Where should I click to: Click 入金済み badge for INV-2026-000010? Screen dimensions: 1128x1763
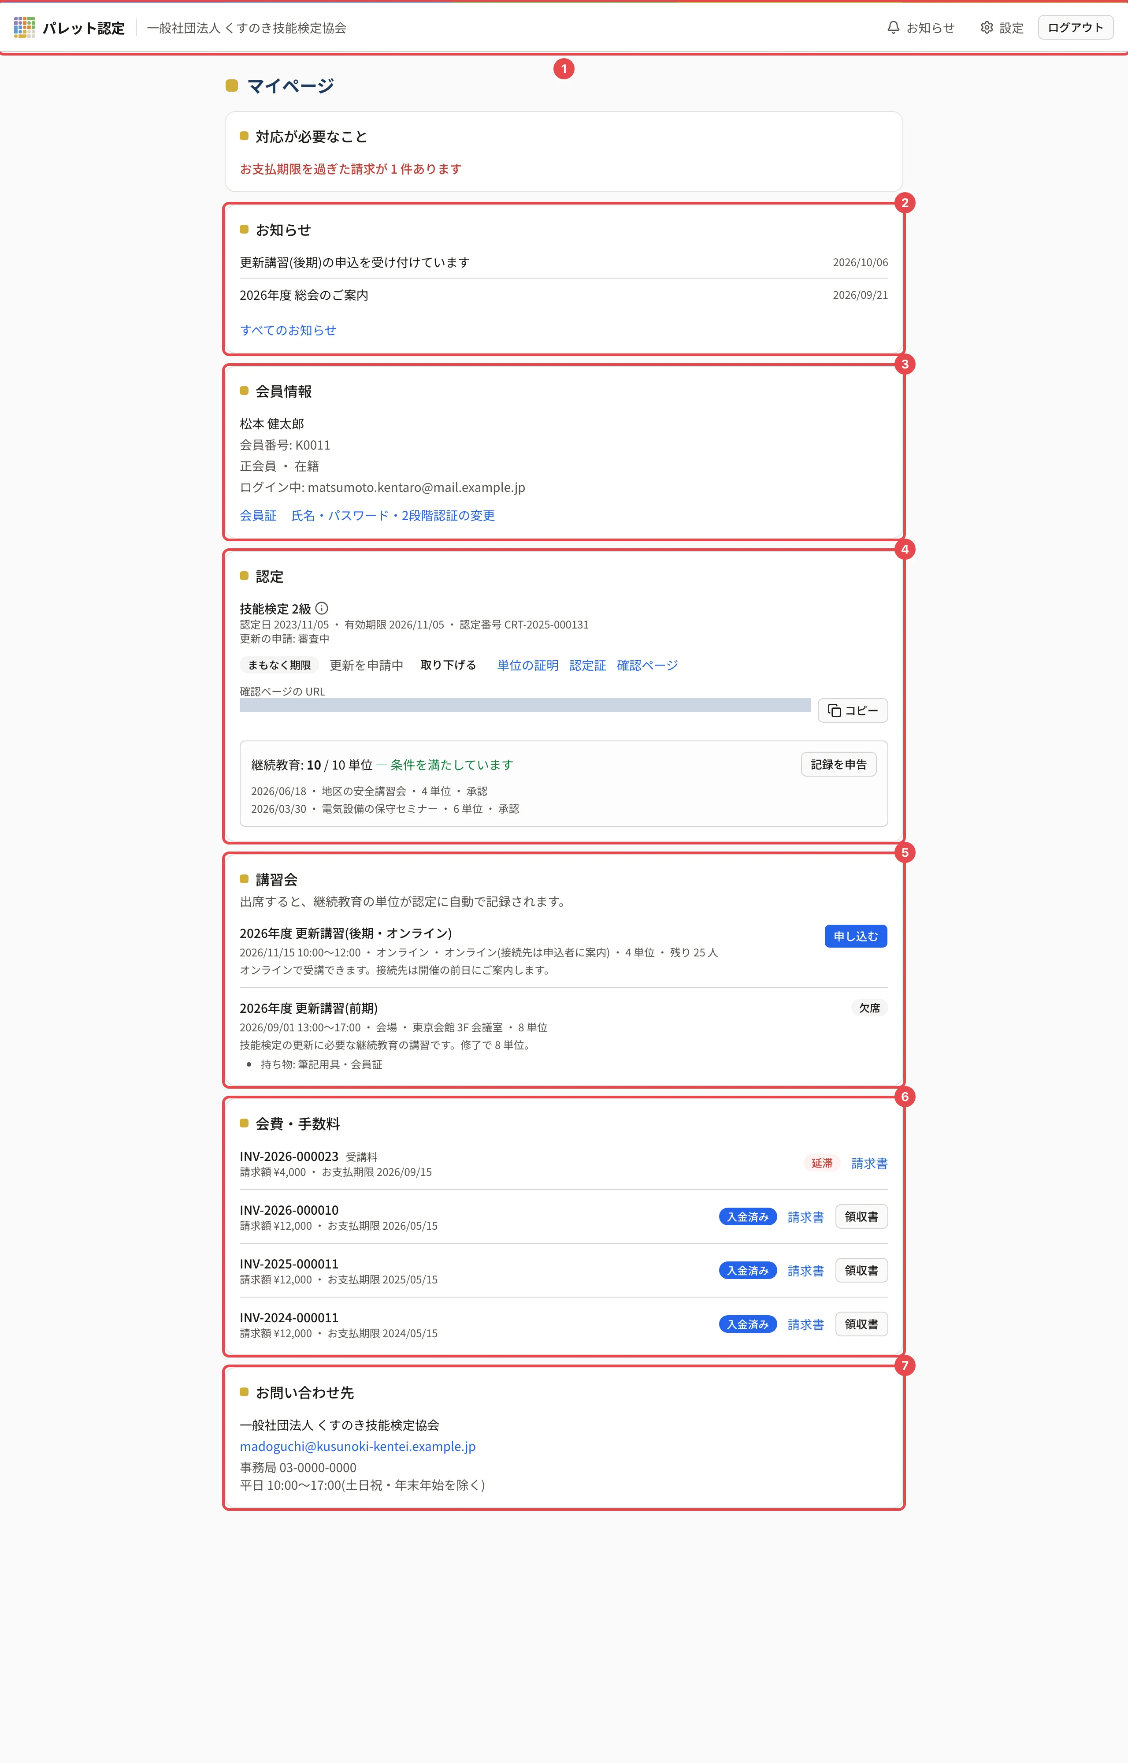(748, 1216)
